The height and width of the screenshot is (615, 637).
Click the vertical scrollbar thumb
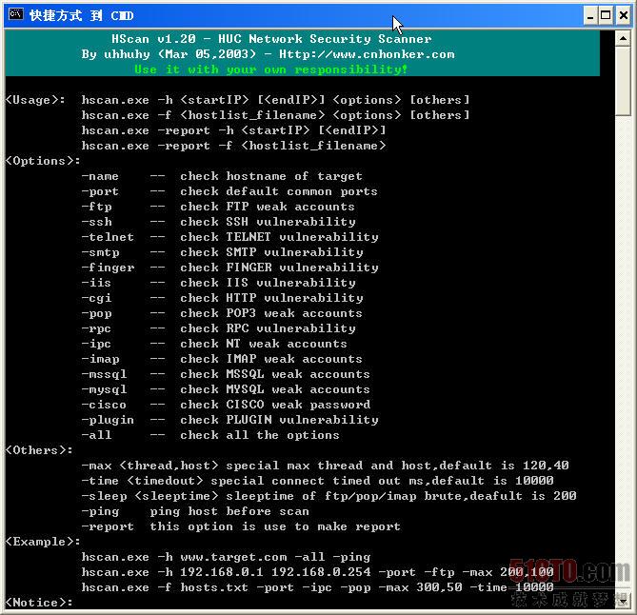point(623,81)
